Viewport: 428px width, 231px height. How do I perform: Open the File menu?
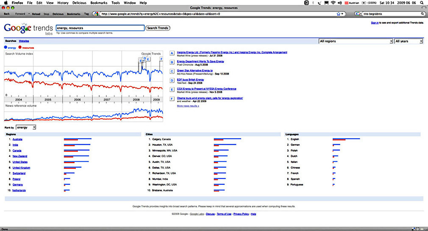point(30,3)
